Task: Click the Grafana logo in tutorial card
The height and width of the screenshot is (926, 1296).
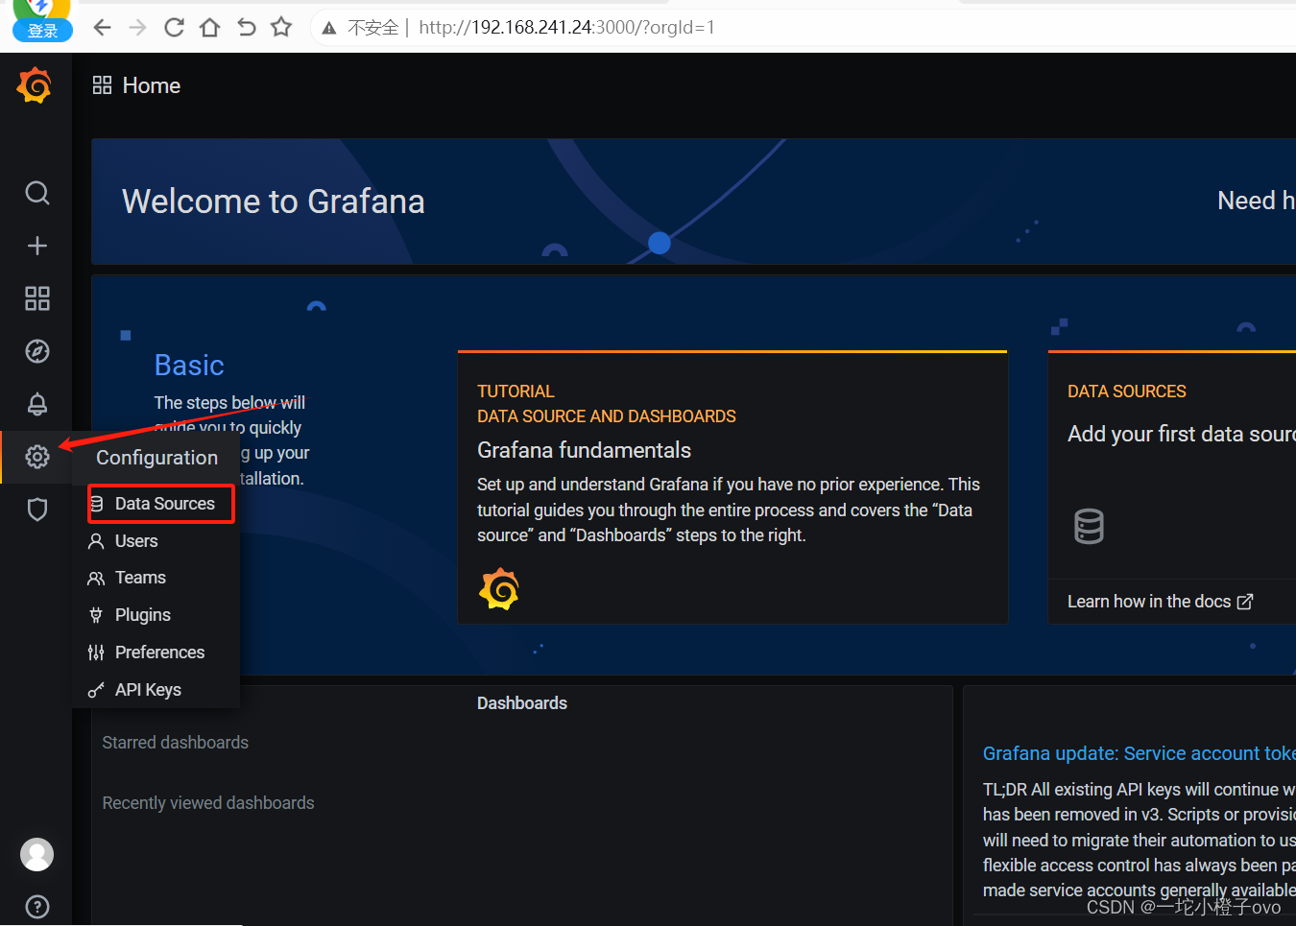Action: coord(499,589)
